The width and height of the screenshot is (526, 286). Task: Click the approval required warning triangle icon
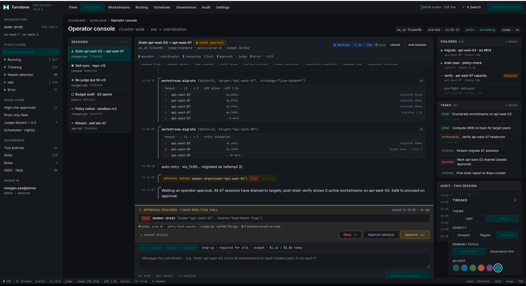[140, 210]
